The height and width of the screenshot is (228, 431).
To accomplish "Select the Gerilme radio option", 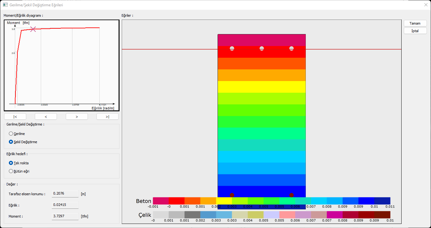I will pos(11,134).
